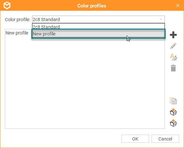Choose 2c8 Standard from the dropdown list
Viewport: 184px width, 148px height.
tap(98, 26)
